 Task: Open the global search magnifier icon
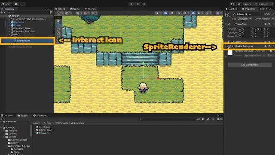pos(239,4)
